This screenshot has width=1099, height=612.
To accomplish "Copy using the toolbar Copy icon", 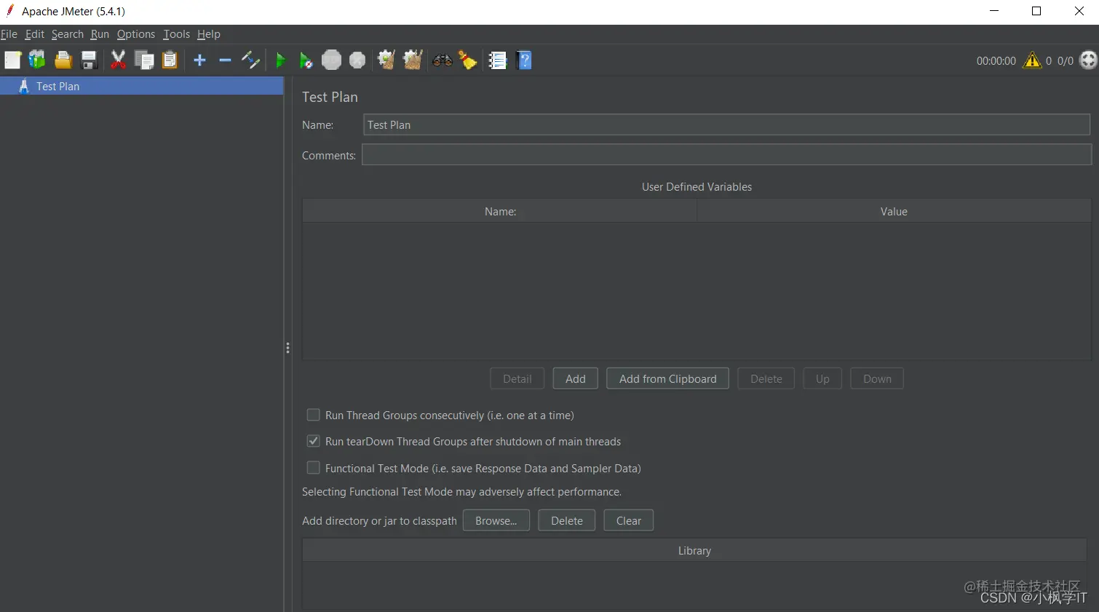I will pyautogui.click(x=144, y=60).
